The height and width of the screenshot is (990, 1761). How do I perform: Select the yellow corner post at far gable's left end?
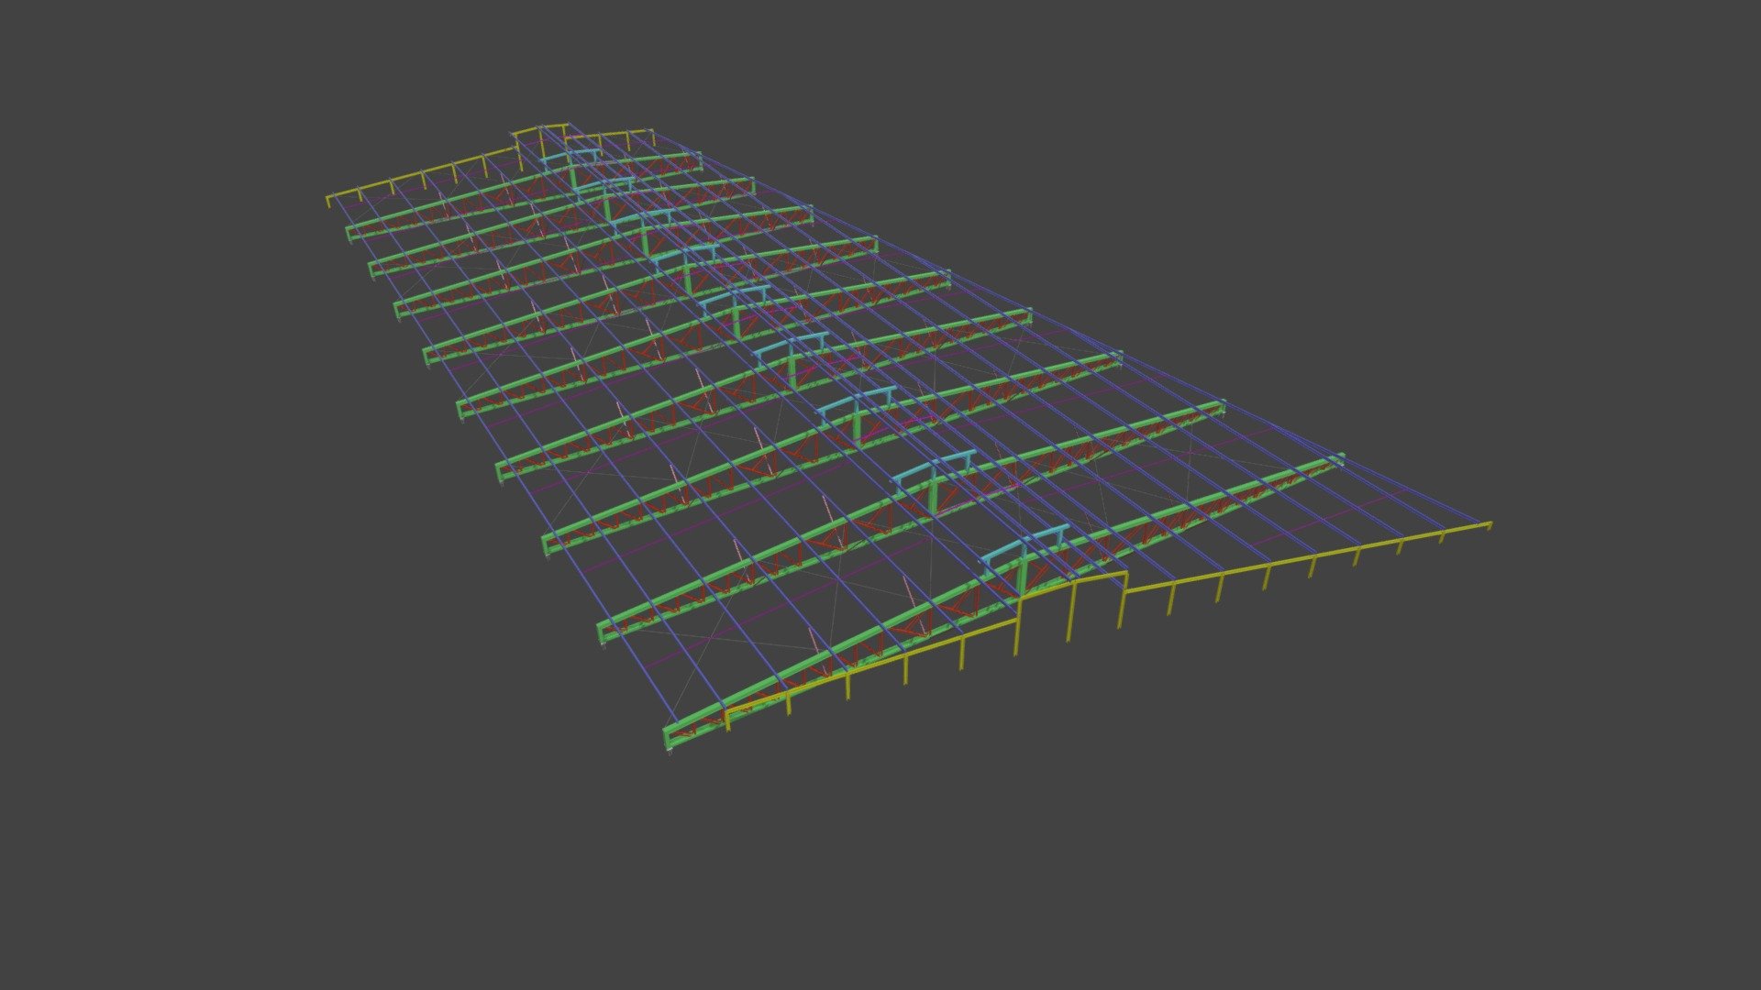[x=328, y=202]
